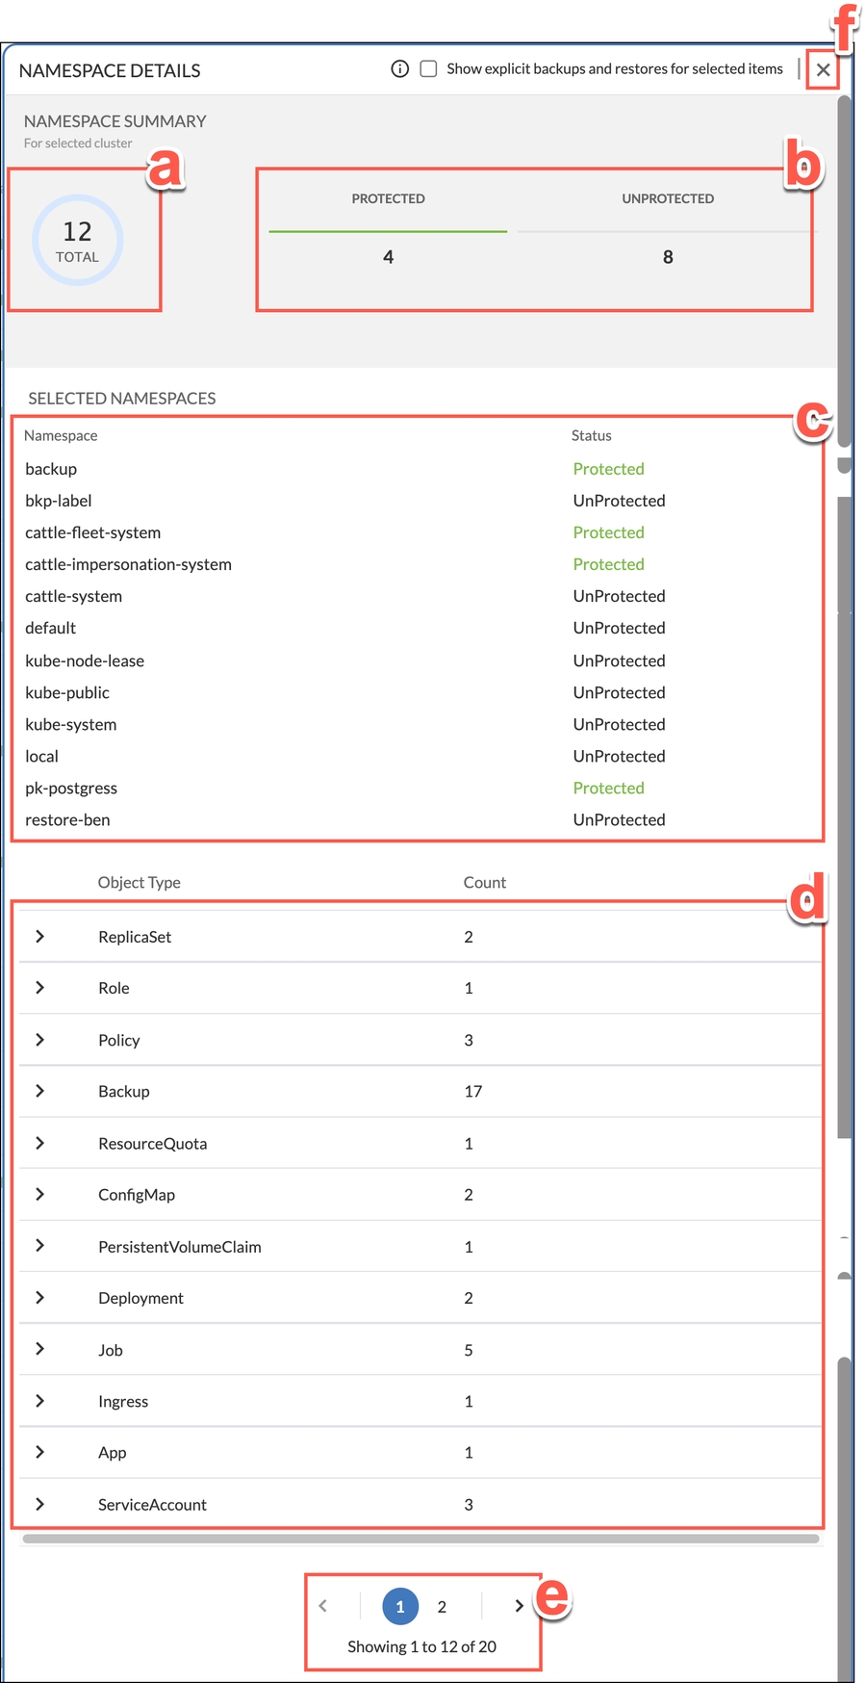Expand the ReplicaSet object type row
This screenshot has width=866, height=1683.
pyautogui.click(x=40, y=937)
